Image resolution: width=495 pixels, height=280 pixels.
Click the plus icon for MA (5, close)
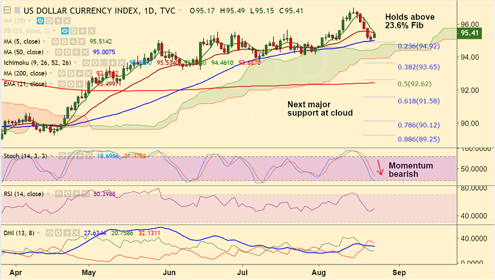[73, 41]
